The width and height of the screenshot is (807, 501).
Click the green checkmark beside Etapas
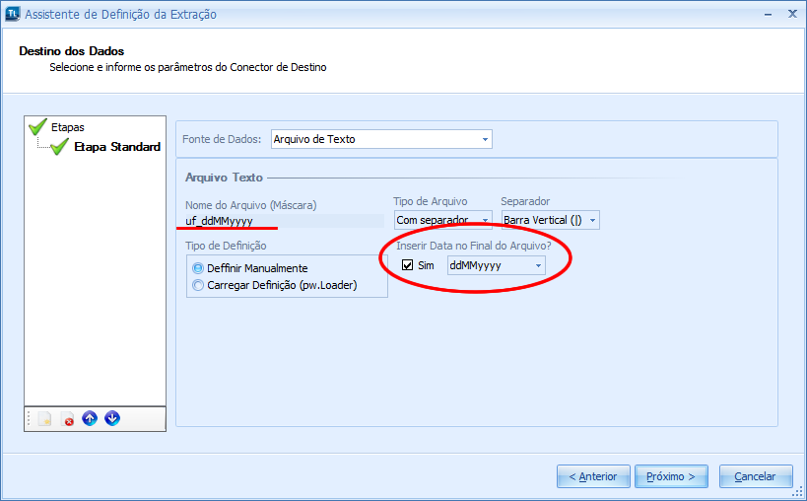click(x=37, y=126)
